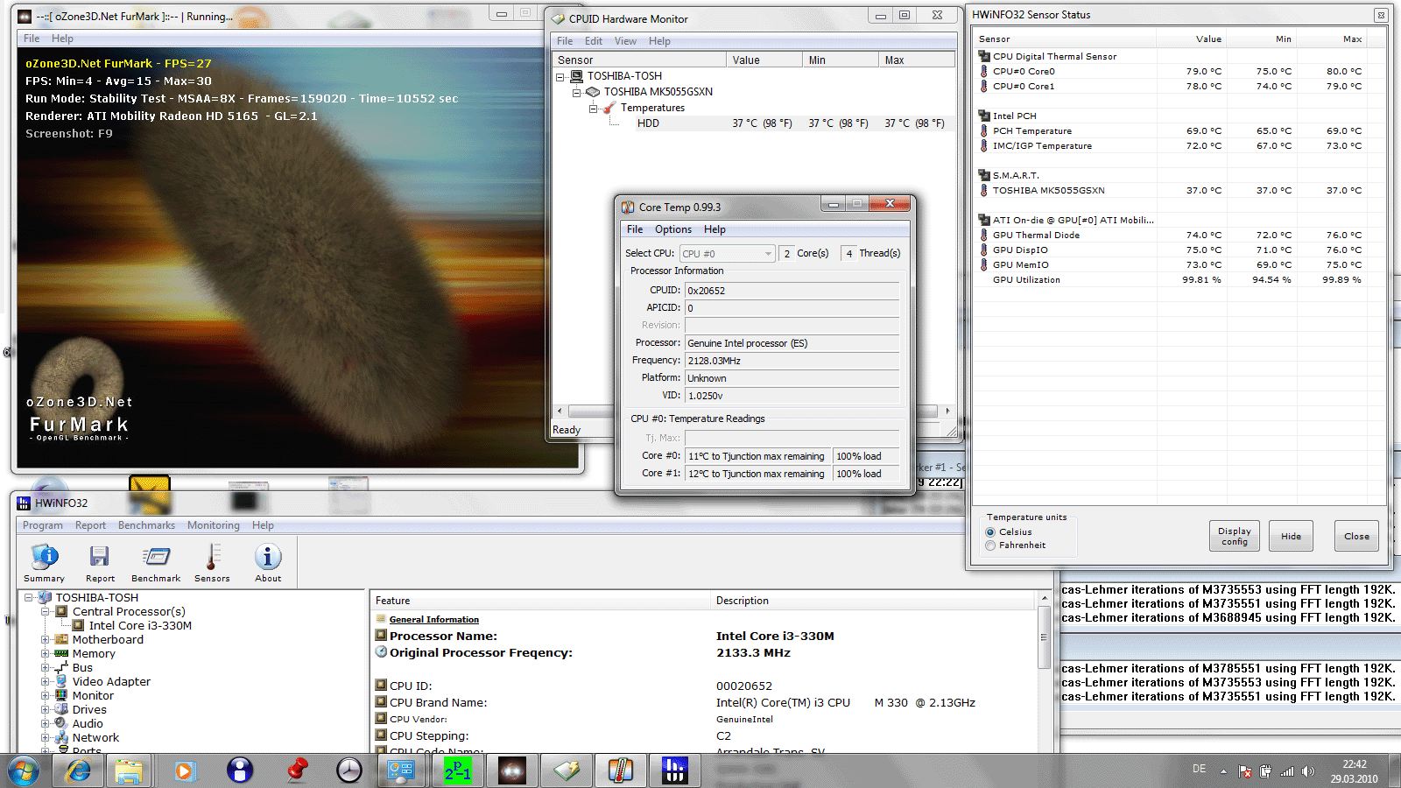Open the Benchmarks menu in HWiNFO32
Screen dimensions: 1401x788
tap(146, 525)
